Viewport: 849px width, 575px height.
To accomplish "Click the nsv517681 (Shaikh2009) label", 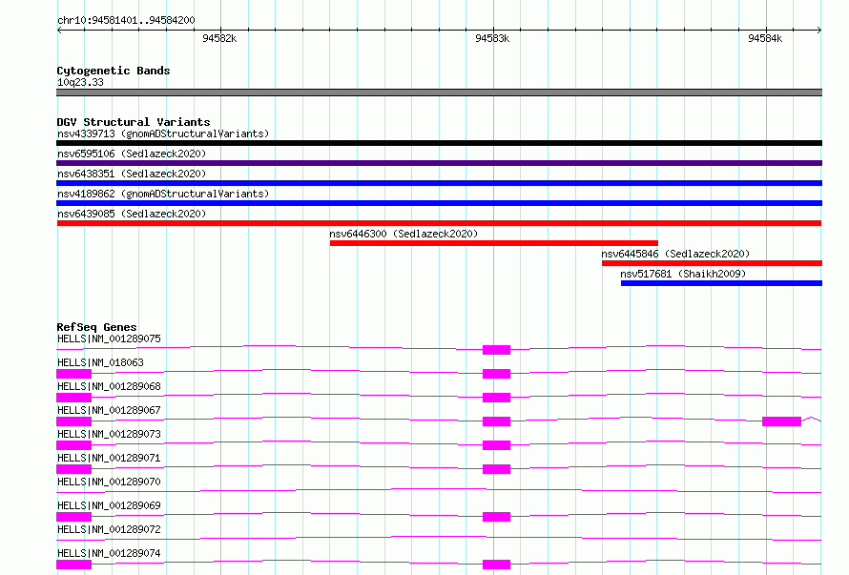I will tap(683, 274).
